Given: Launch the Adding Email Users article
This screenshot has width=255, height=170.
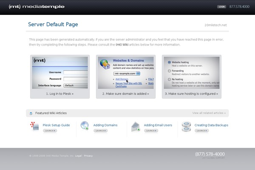Looking at the screenshot, I should [151, 131].
